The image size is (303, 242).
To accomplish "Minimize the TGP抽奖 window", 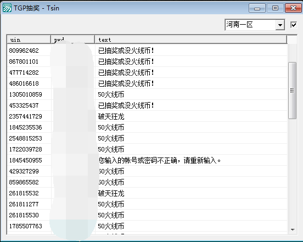I will (x=257, y=8).
